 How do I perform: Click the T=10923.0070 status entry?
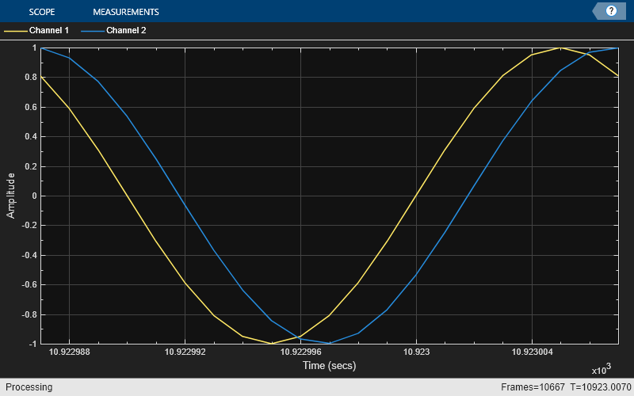[x=601, y=387]
